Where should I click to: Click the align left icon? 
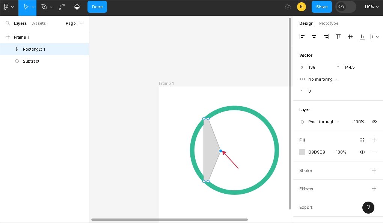[302, 36]
